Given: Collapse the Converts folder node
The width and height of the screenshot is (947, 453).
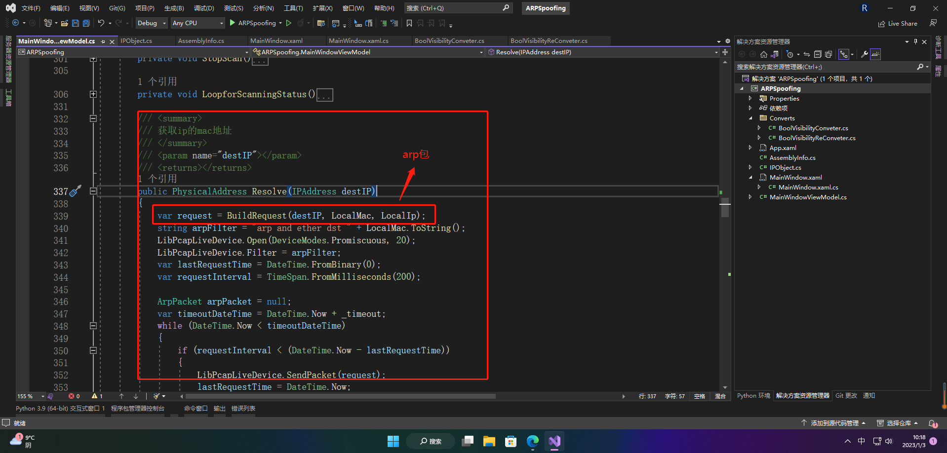Looking at the screenshot, I should click(x=750, y=118).
